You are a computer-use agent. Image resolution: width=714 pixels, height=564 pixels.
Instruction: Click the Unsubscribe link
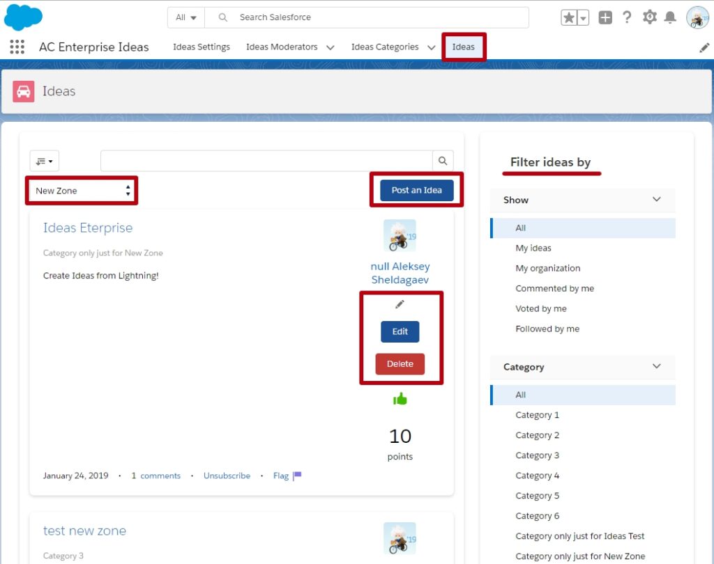[227, 476]
